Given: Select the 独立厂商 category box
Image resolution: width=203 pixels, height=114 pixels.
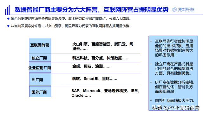Looking at the screenshot, I should [40, 58].
